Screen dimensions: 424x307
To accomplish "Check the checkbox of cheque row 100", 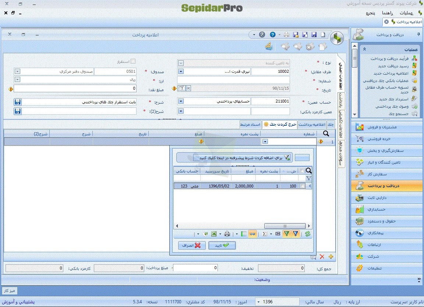I will click(302, 186).
